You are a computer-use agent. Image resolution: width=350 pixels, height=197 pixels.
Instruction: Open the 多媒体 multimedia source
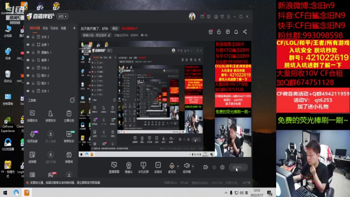(158, 168)
